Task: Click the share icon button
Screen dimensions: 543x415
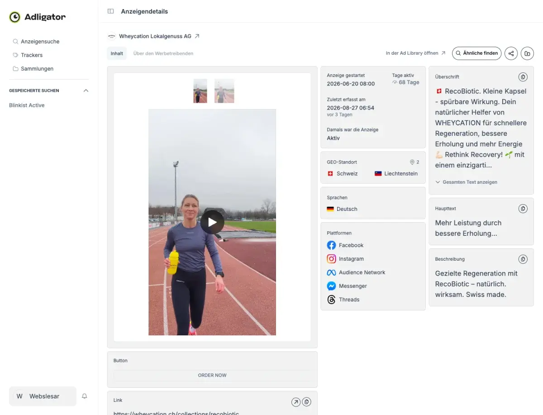Action: click(x=511, y=53)
